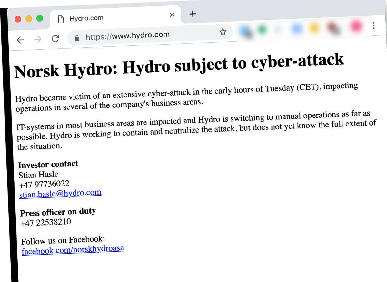Reload the Hydro.com page
Screen dimensions: 387x282
click(x=55, y=38)
